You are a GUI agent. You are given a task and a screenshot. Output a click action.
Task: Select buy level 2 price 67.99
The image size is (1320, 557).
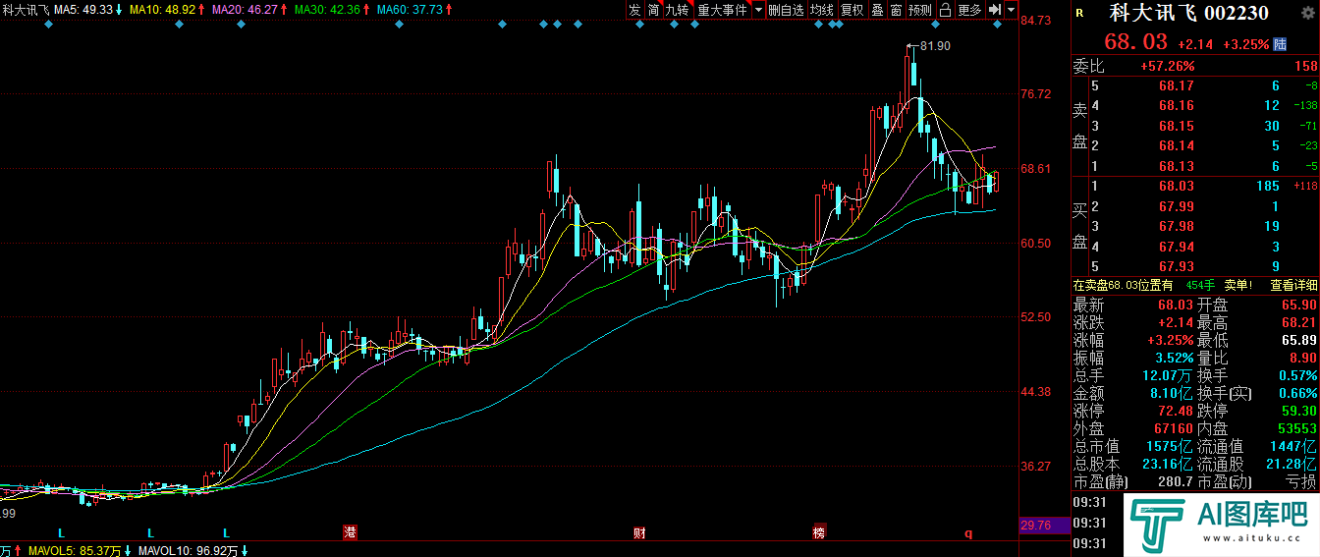(x=1177, y=206)
